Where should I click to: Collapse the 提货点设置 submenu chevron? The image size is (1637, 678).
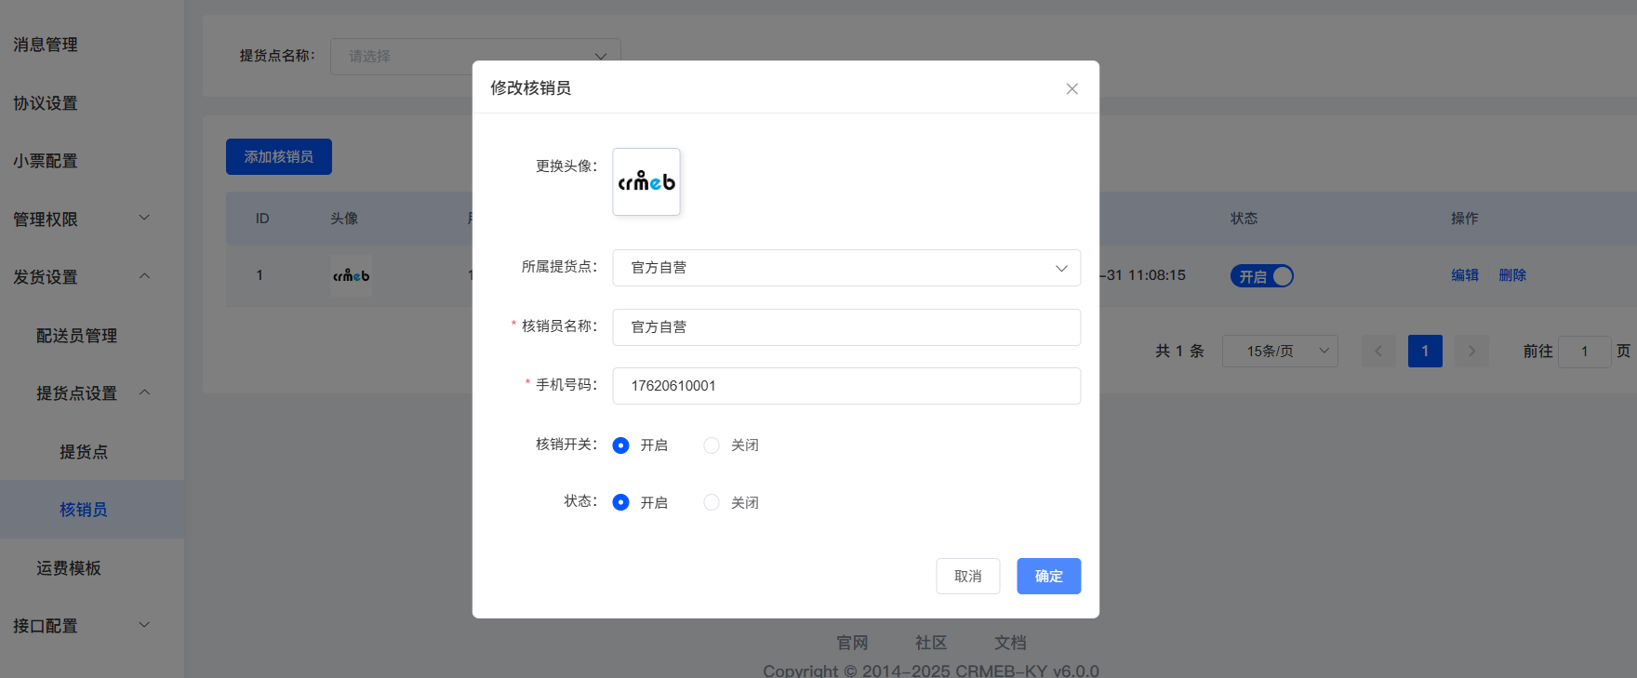pos(144,392)
